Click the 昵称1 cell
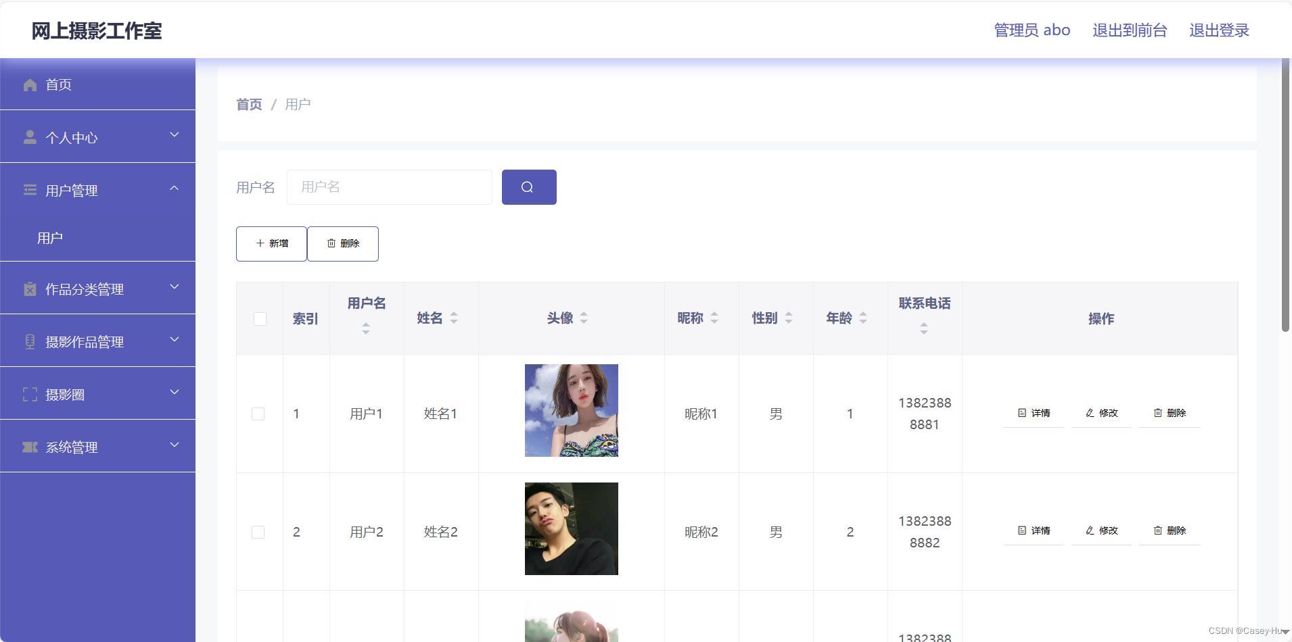The height and width of the screenshot is (642, 1292). pyautogui.click(x=701, y=414)
